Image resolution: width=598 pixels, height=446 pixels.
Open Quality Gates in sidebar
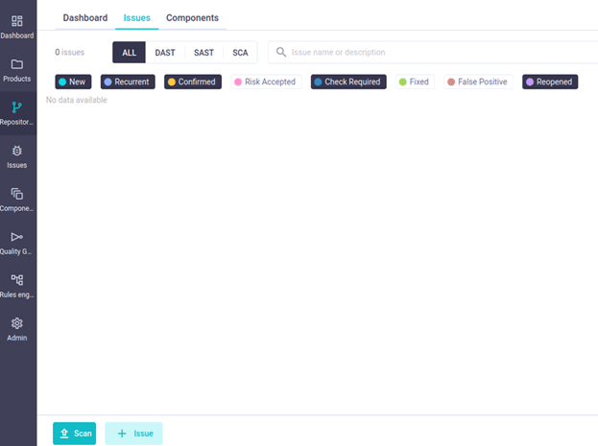click(x=17, y=242)
